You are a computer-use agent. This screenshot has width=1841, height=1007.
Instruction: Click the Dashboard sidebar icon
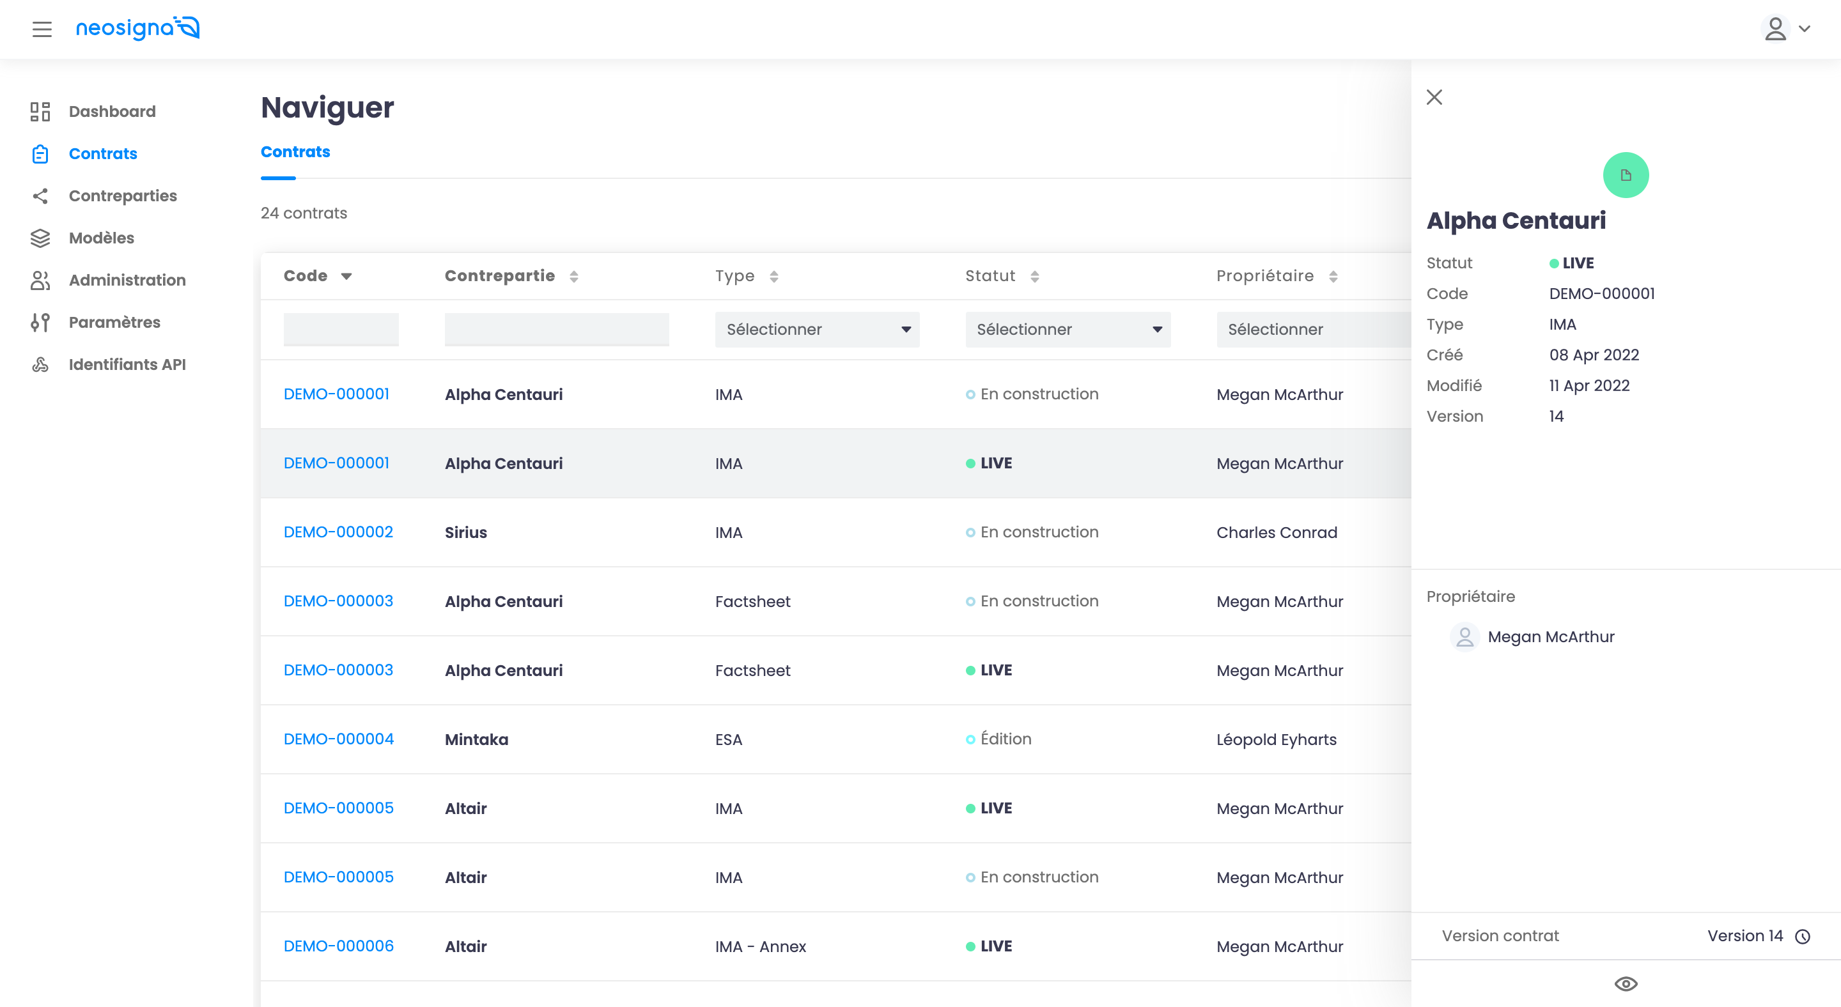tap(40, 111)
